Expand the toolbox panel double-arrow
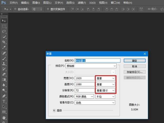Screen dimensions: 164x123 coord(2,14)
